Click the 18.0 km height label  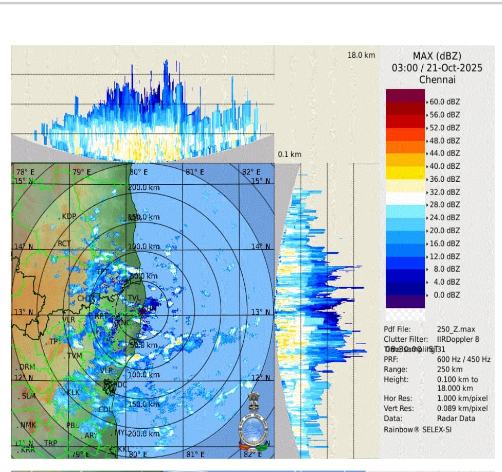[x=361, y=55]
